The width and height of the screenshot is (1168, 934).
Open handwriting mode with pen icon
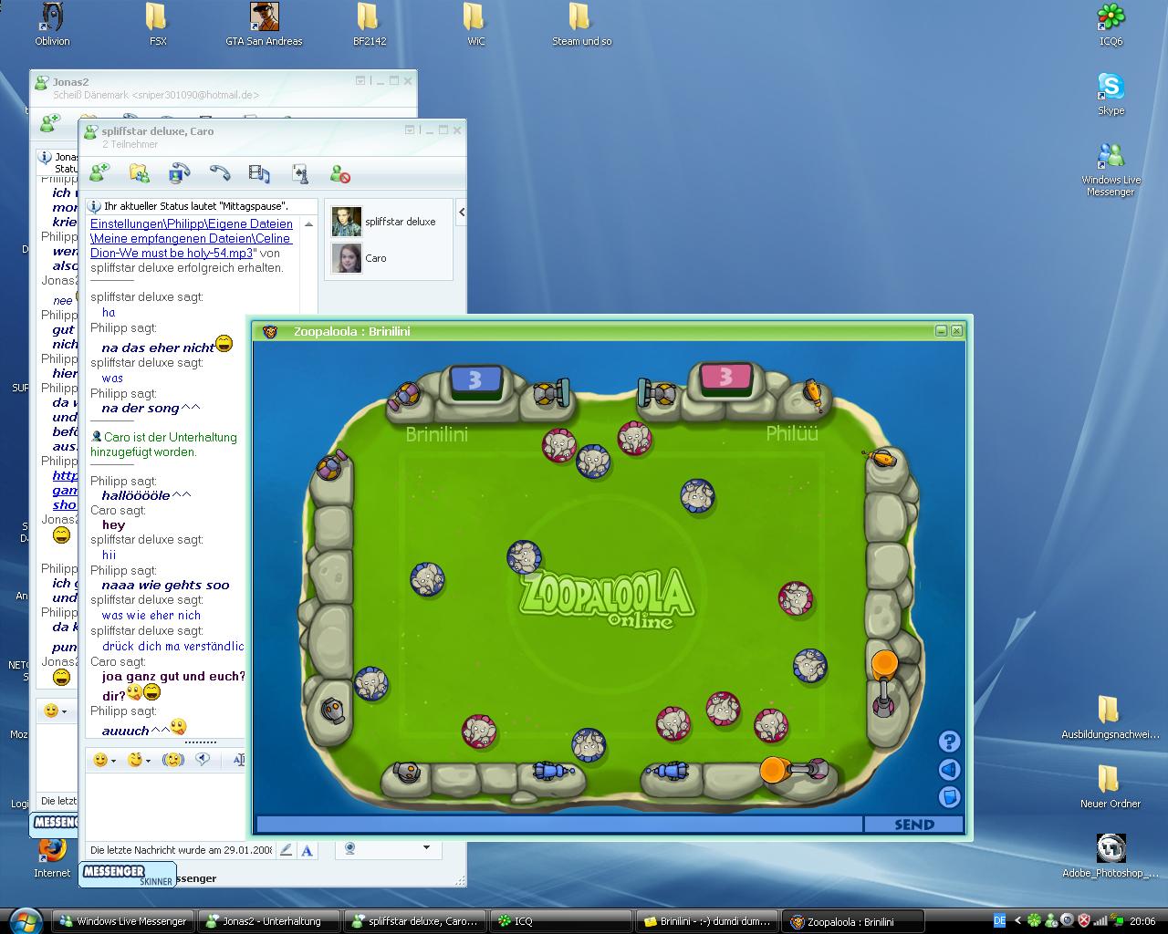[x=286, y=849]
